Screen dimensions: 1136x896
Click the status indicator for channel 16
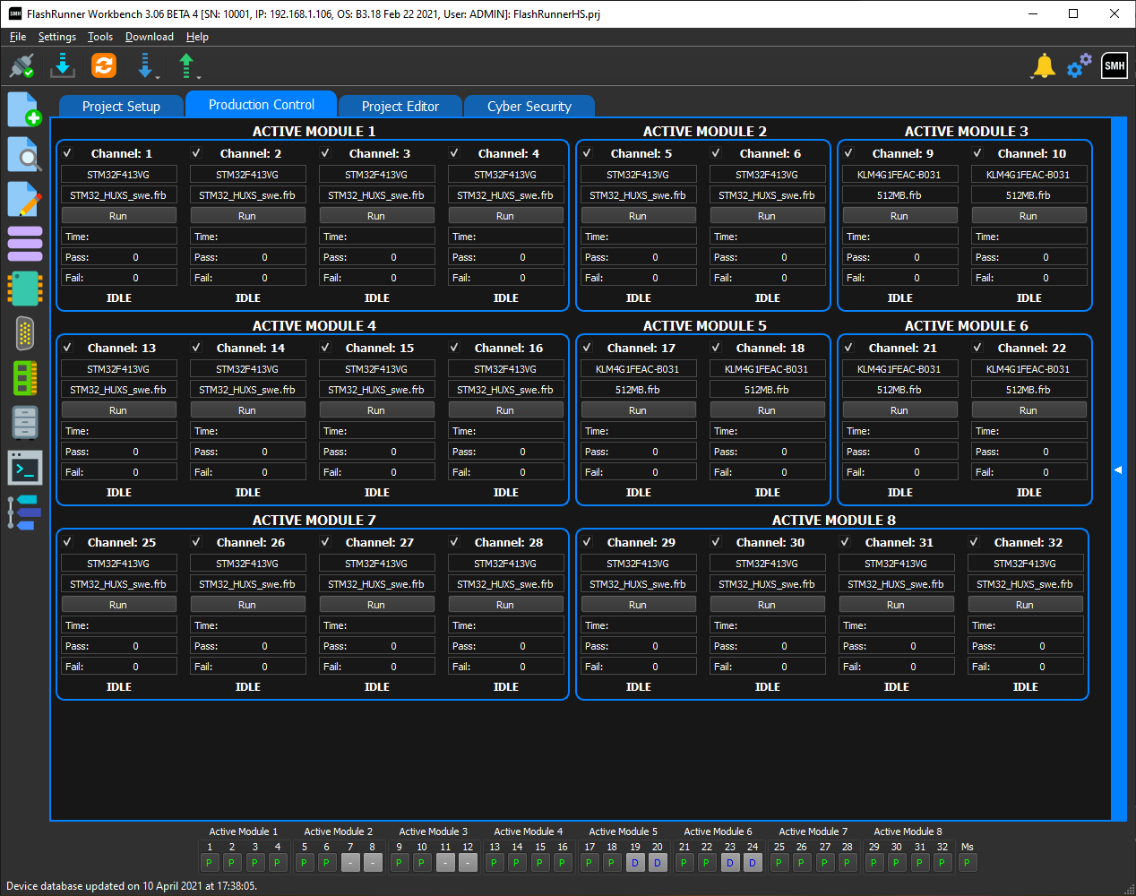(x=563, y=863)
